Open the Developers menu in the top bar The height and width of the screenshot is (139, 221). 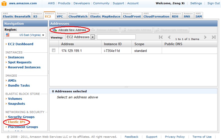[81, 3]
